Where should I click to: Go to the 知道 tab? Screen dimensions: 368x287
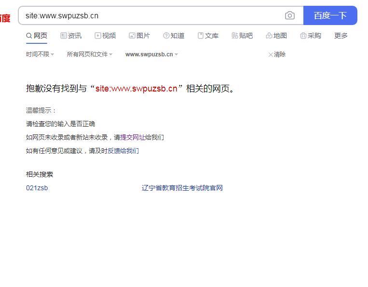click(174, 36)
